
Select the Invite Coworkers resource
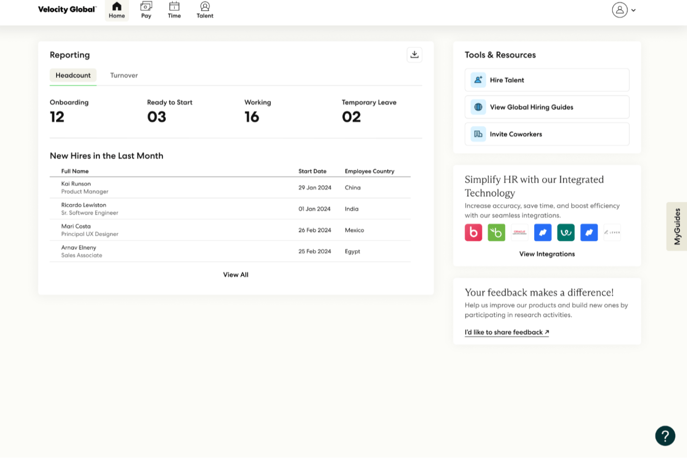pos(546,134)
